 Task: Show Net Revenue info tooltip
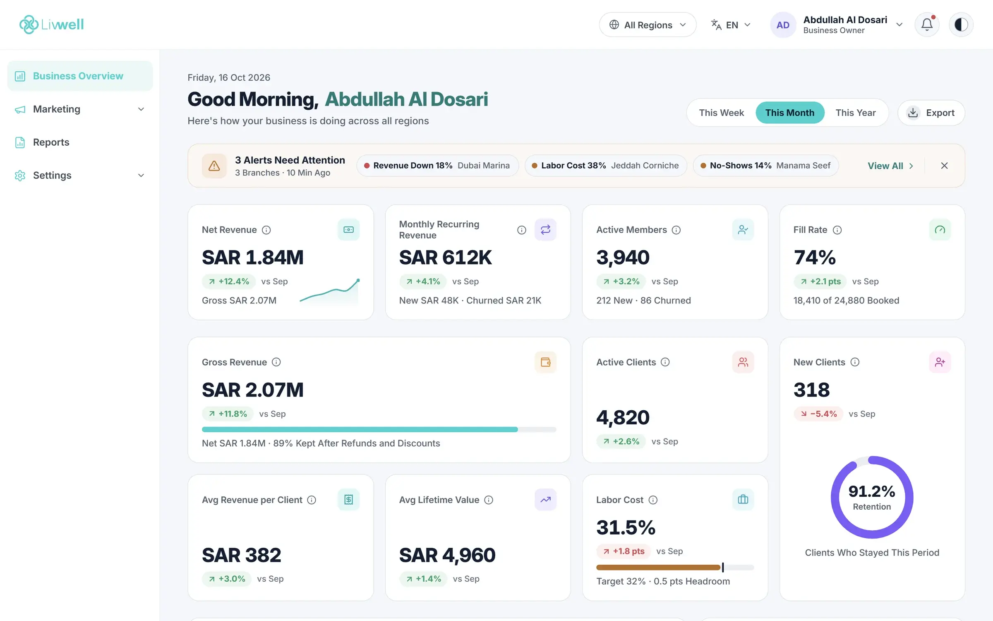pyautogui.click(x=266, y=230)
